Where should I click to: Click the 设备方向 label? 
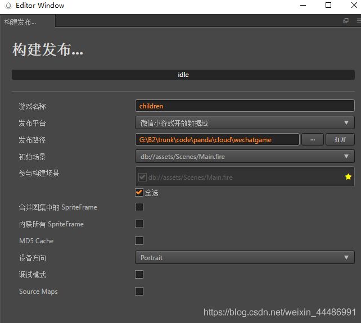click(32, 258)
